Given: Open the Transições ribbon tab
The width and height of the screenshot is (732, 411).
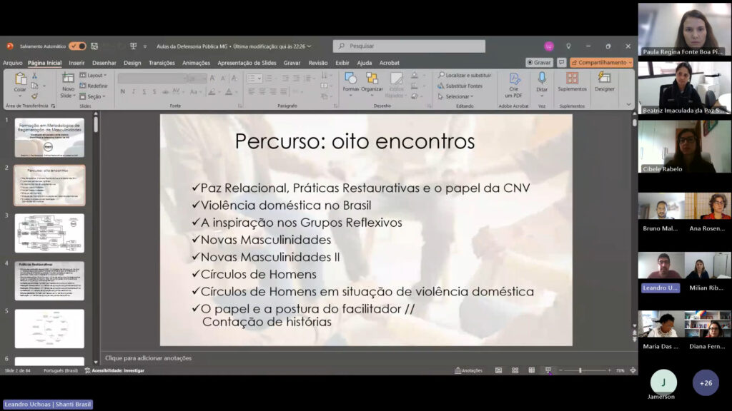Looking at the screenshot, I should (x=162, y=63).
